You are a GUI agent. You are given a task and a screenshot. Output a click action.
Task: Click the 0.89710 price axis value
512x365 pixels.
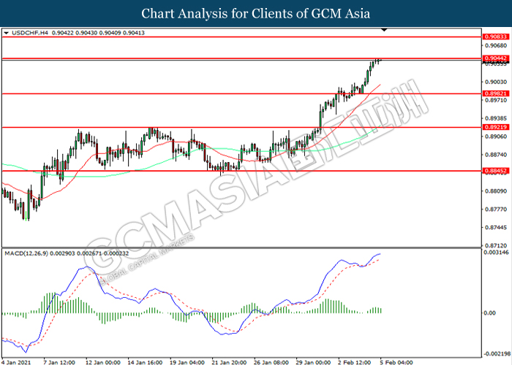[496, 100]
